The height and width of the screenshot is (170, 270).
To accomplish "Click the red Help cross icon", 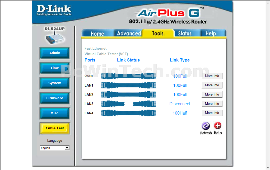I will [218, 126].
